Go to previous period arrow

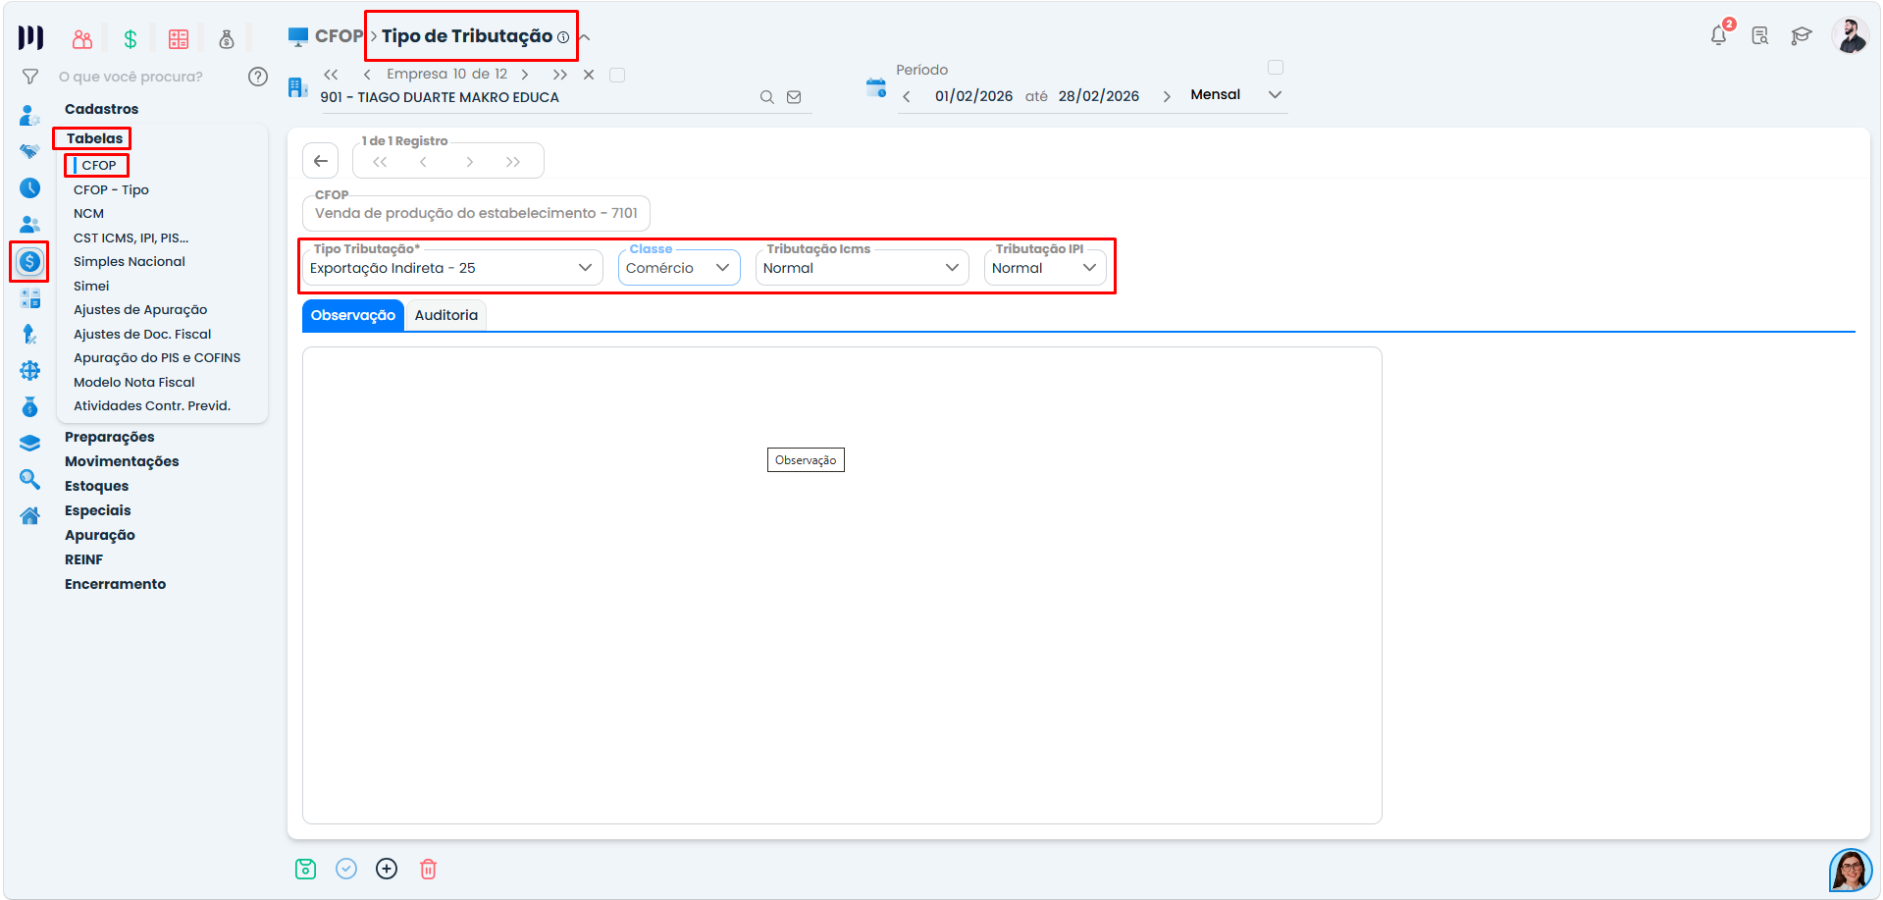907,96
